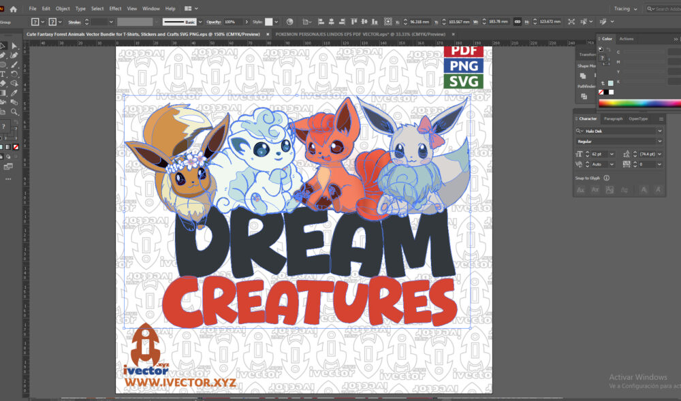Viewport: 681px width, 401px height.
Task: Open the Edit Toolbar three dots
Action: pyautogui.click(x=7, y=179)
